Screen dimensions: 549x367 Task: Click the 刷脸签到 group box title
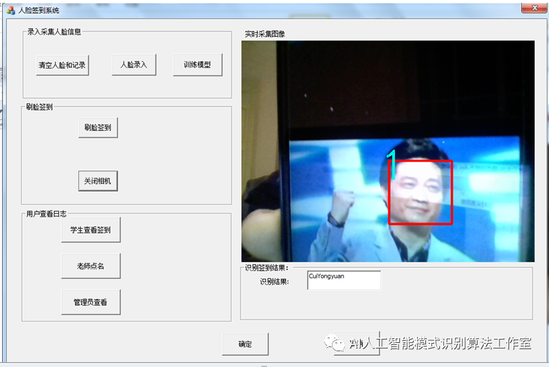click(39, 107)
